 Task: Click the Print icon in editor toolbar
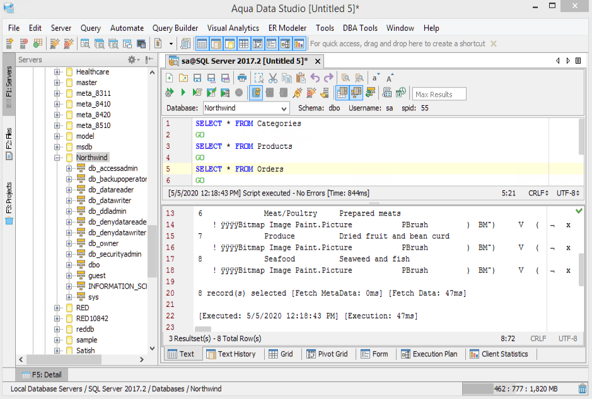(241, 78)
